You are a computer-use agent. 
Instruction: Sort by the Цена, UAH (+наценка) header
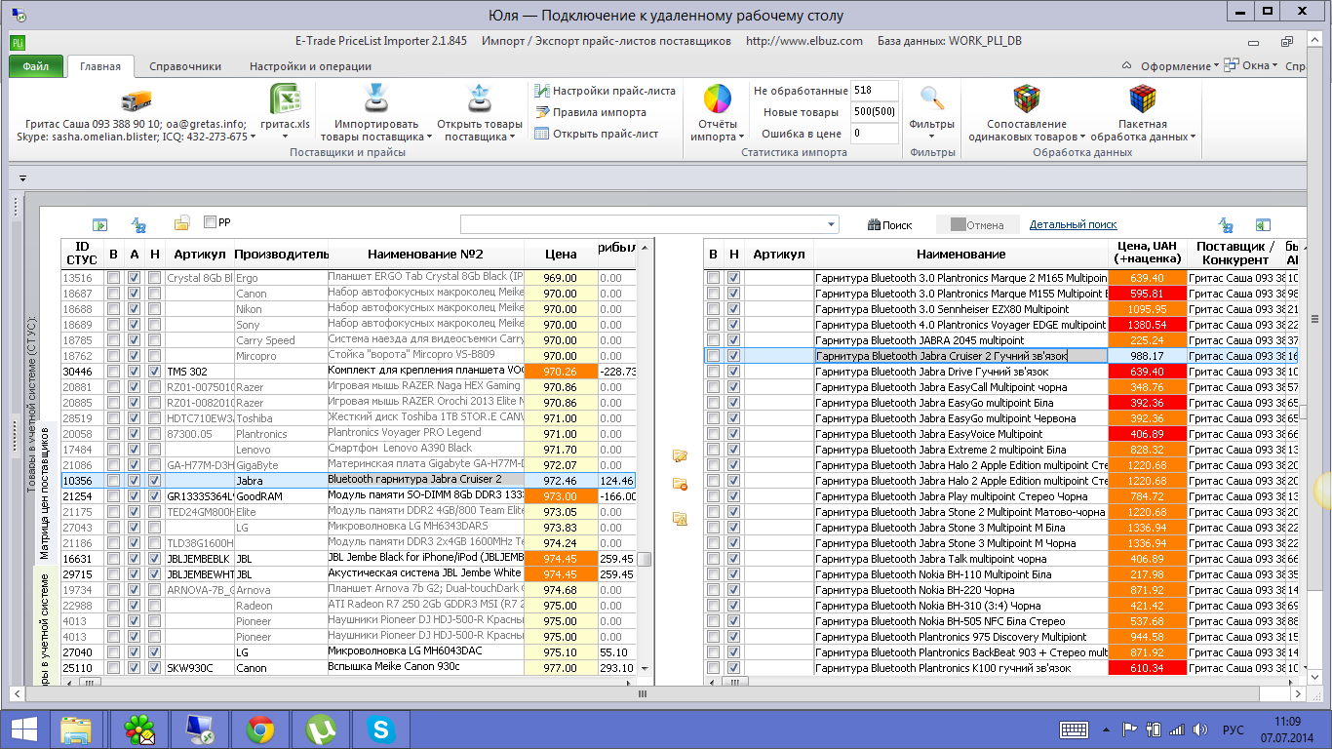click(x=1147, y=254)
